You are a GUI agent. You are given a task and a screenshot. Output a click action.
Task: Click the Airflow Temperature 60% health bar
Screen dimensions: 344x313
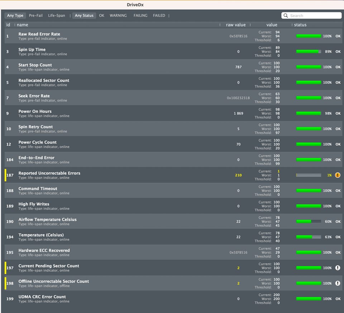(309, 221)
